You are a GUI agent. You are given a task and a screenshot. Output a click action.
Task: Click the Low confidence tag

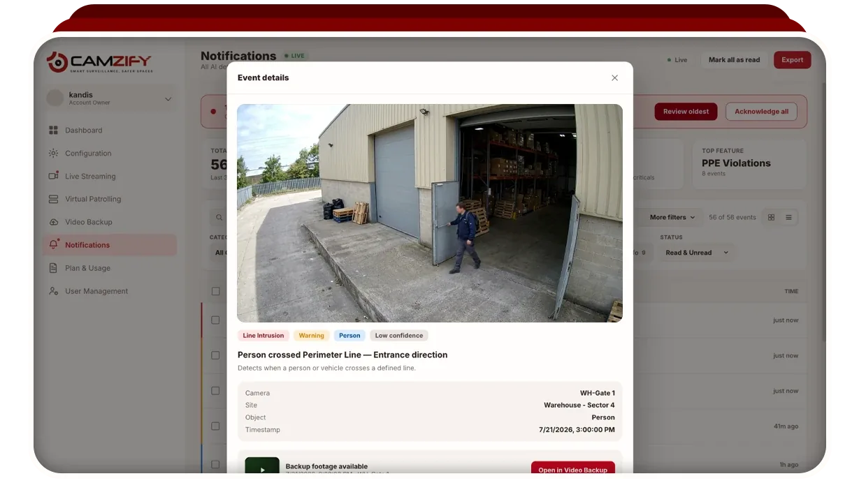click(x=399, y=336)
